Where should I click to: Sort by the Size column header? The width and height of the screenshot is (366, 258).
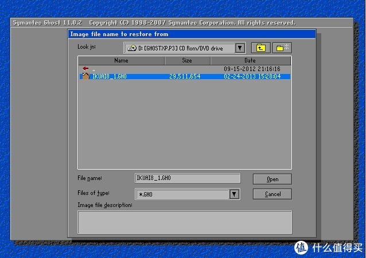click(187, 60)
